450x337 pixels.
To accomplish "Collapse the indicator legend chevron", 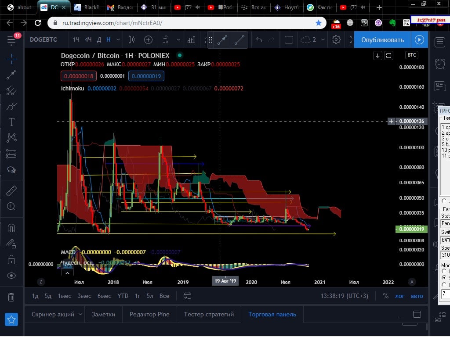I will coord(67,273).
